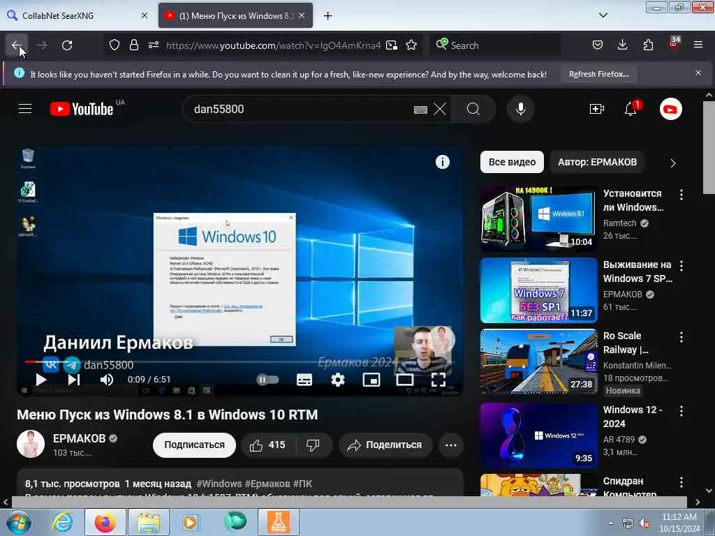Screen dimensions: 715x536
Task: Open extension icon with badge 34
Action: [674, 44]
